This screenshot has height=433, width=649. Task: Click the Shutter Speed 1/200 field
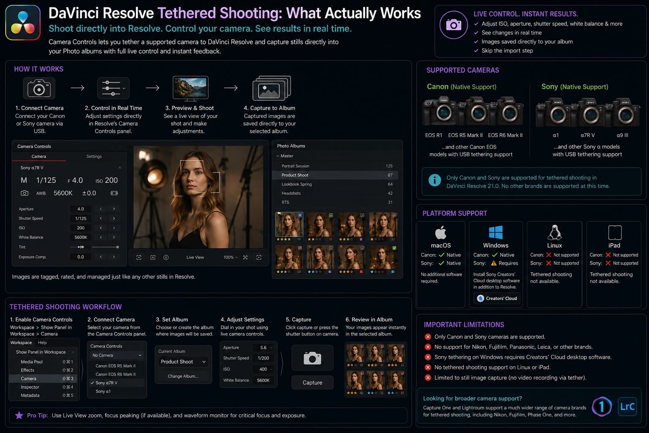(x=263, y=358)
